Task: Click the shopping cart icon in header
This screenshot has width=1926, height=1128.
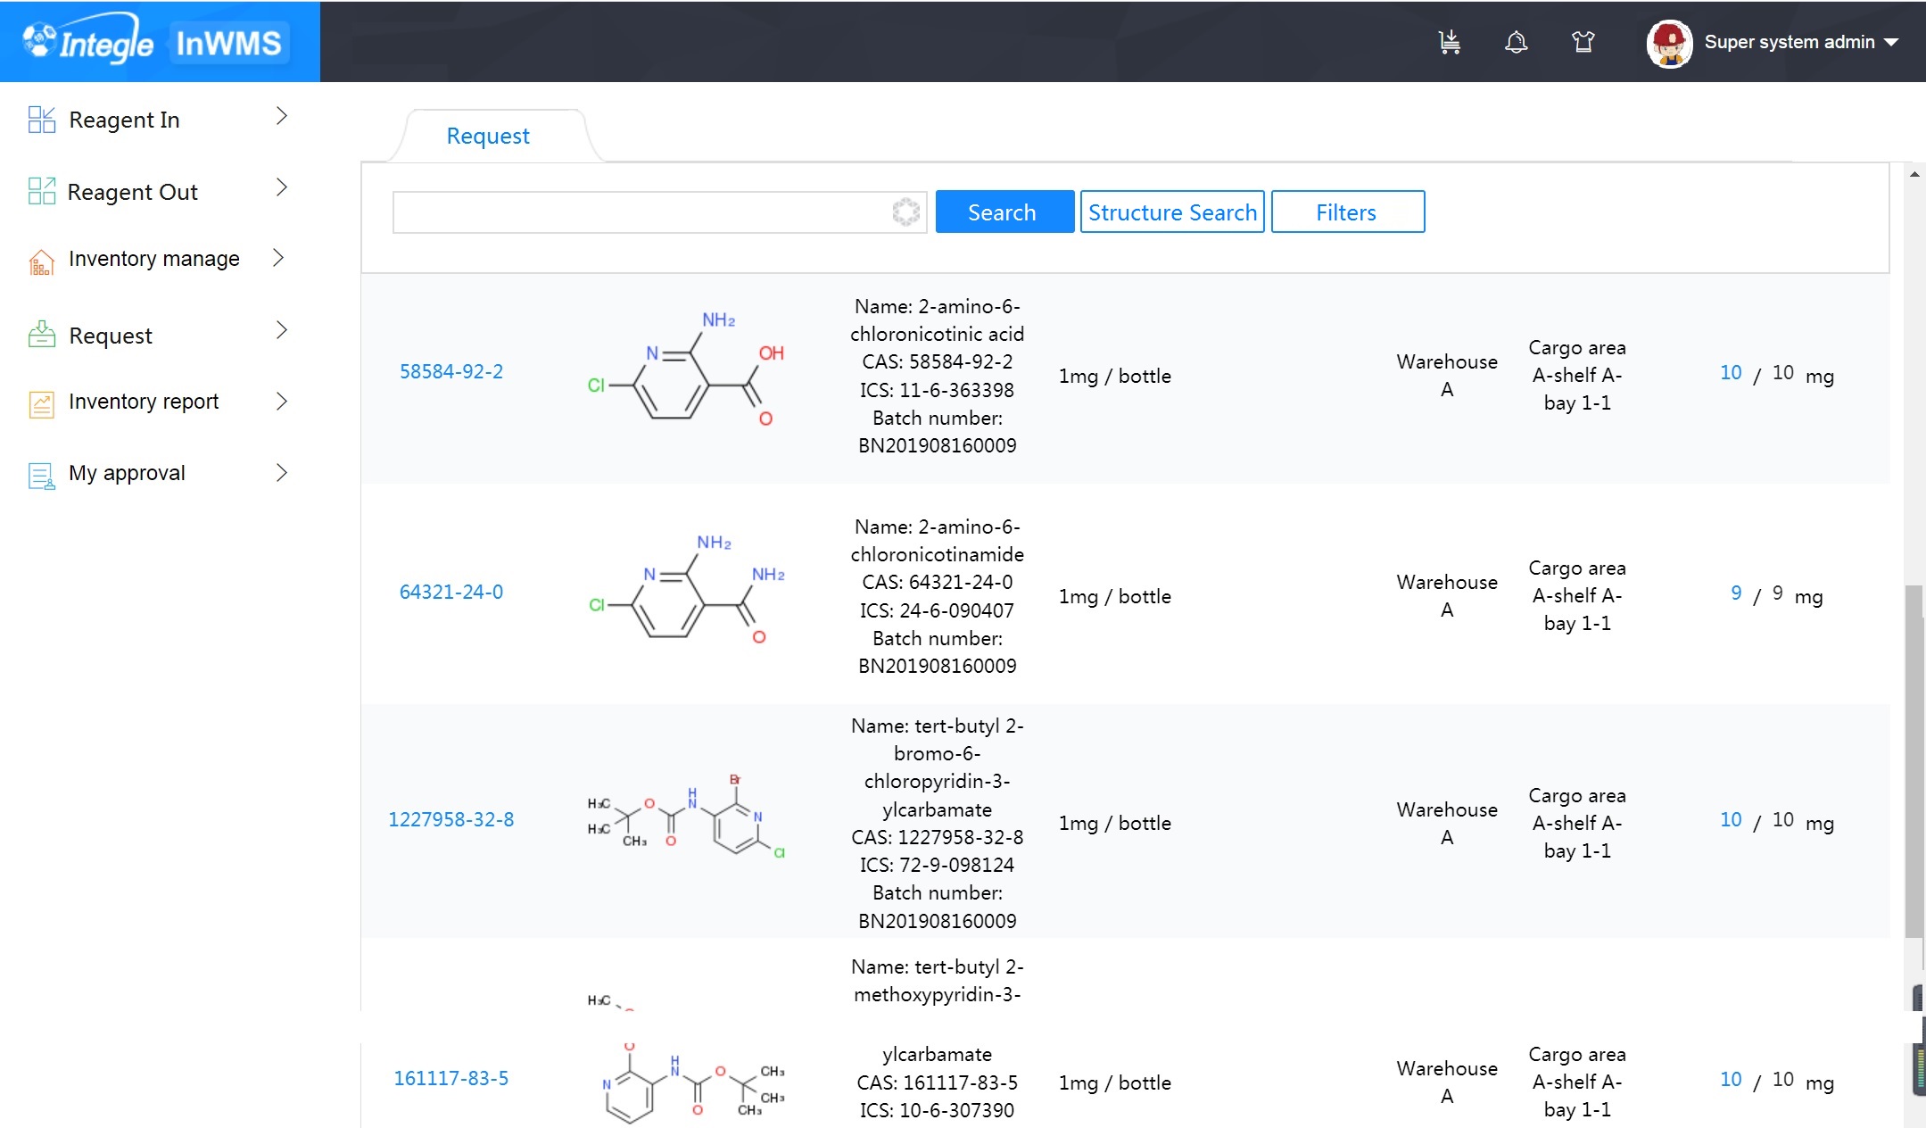Action: 1451,42
